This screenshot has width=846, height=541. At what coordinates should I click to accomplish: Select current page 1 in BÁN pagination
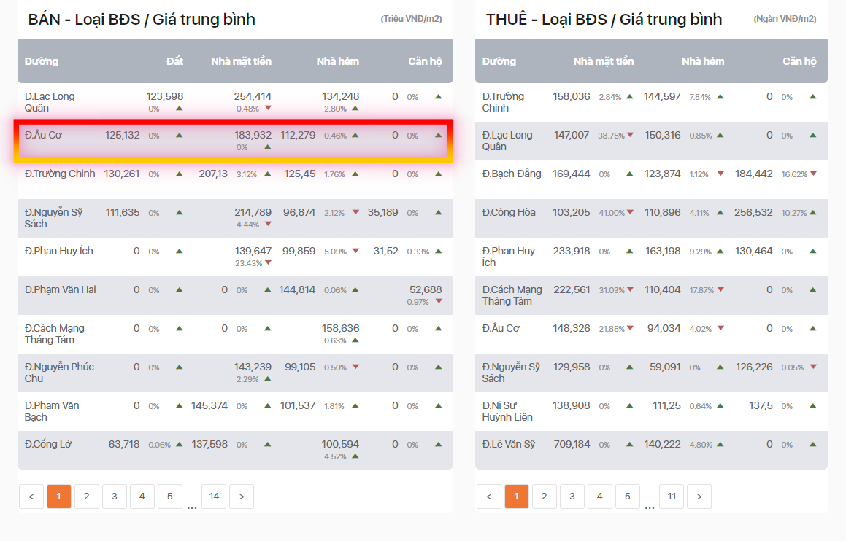coord(59,497)
